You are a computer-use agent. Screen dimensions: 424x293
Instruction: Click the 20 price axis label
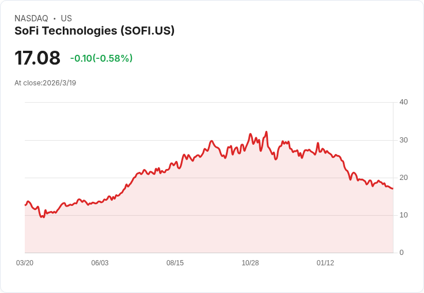(x=403, y=178)
